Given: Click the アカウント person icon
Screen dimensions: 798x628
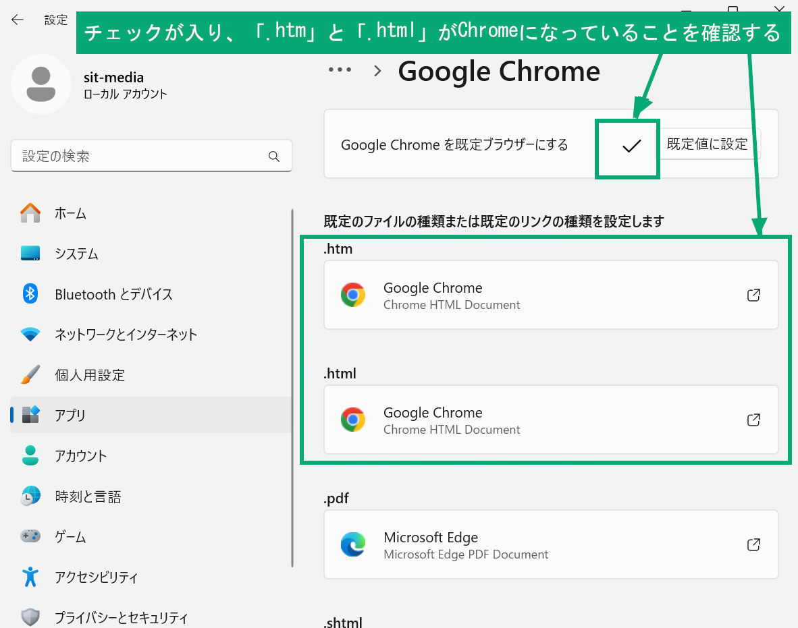Looking at the screenshot, I should click(30, 455).
